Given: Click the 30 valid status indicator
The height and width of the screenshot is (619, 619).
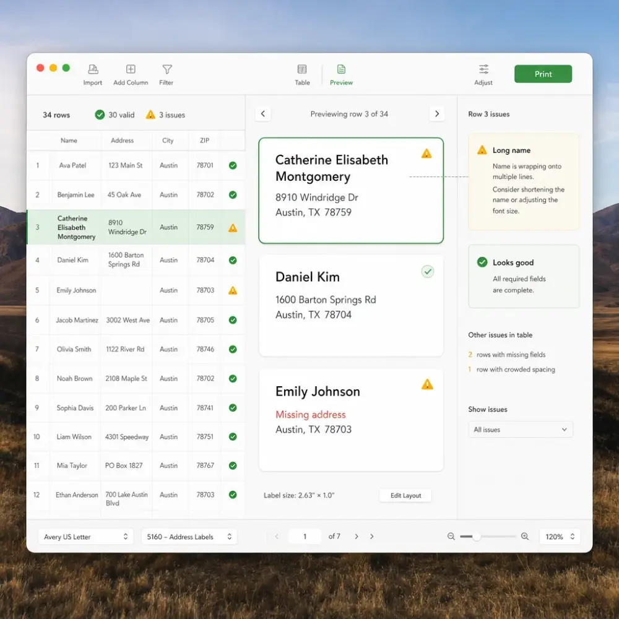Looking at the screenshot, I should (115, 115).
